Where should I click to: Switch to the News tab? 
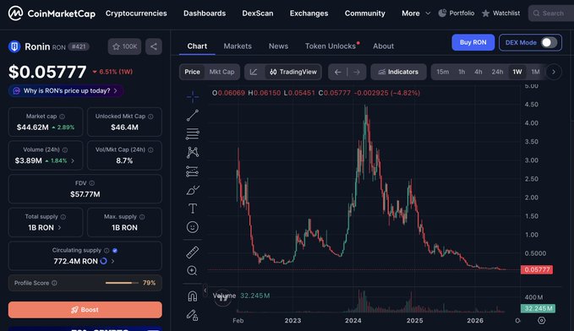pos(279,46)
